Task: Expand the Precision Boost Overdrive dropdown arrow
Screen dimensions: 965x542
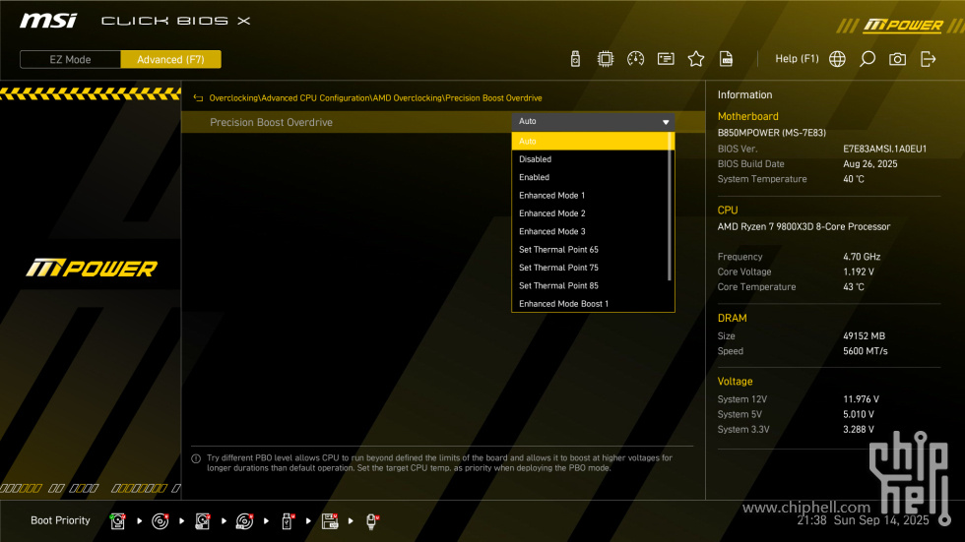Action: (666, 122)
